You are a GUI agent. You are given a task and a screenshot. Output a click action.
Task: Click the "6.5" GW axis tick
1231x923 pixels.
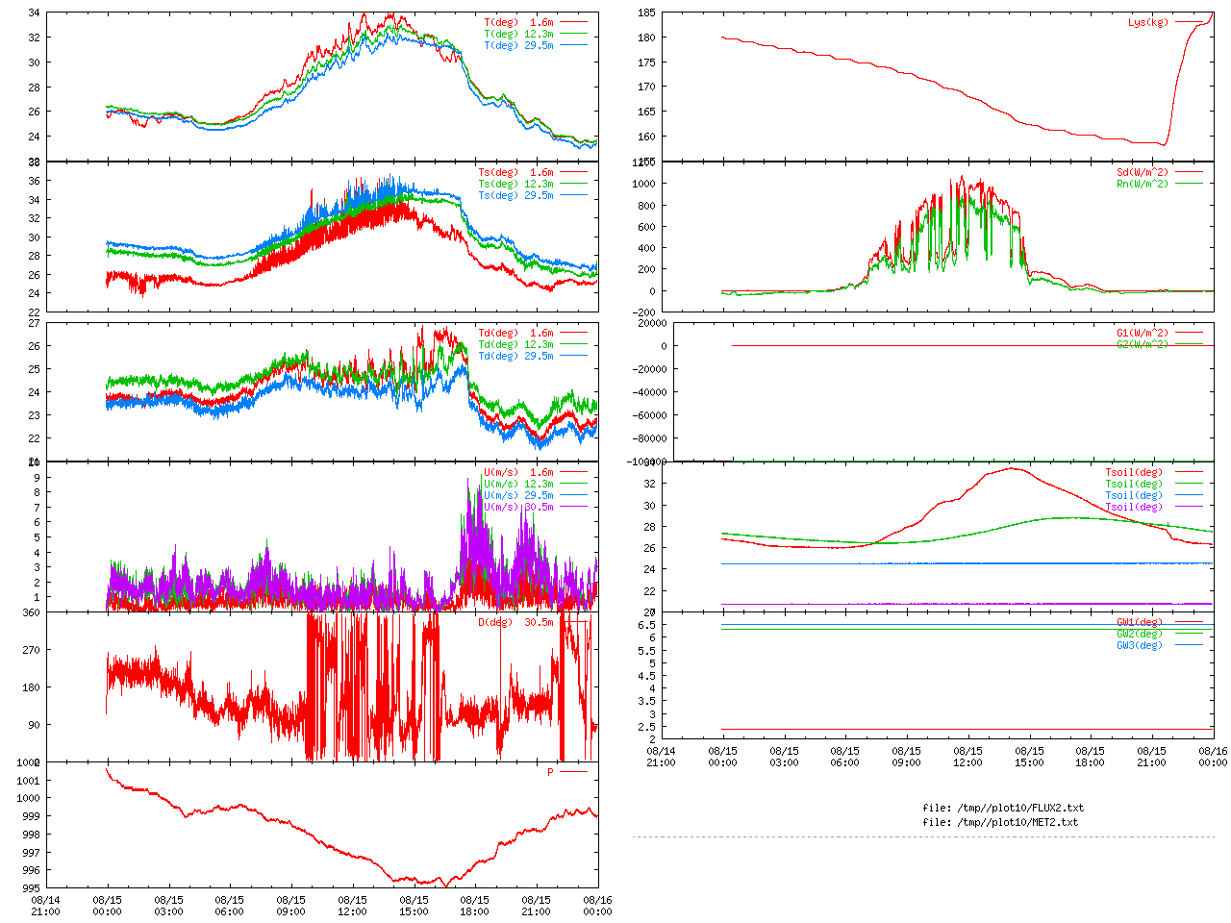coord(646,625)
